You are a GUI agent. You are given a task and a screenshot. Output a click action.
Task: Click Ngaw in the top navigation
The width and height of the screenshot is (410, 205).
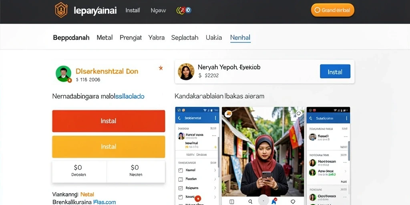tap(158, 10)
